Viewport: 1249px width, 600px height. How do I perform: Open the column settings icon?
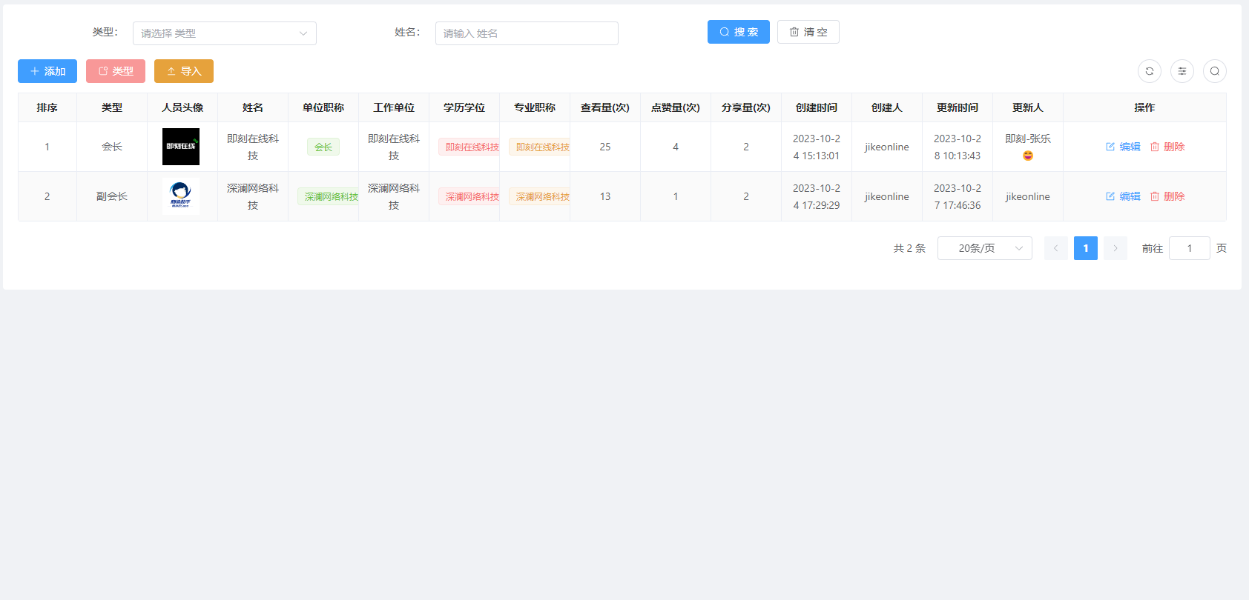point(1182,71)
